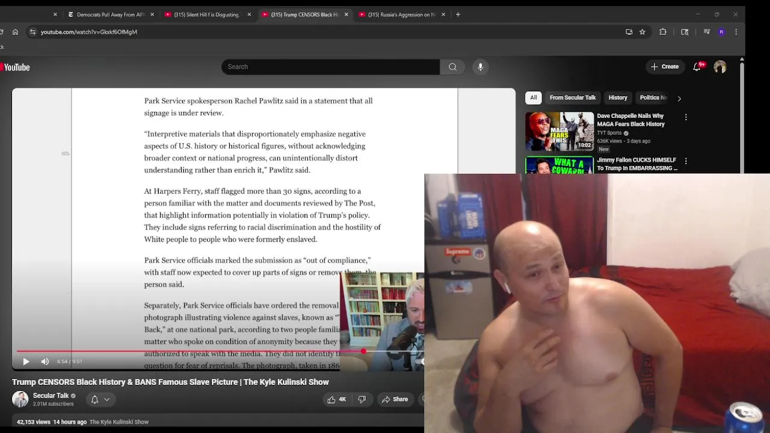Image resolution: width=770 pixels, height=433 pixels.
Task: Open Jimmy Fallon CUCKS HIMSELF video title
Action: (x=637, y=164)
